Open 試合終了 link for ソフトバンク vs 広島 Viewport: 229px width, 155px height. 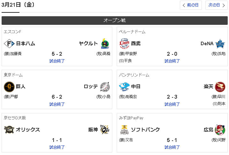[x=172, y=147]
